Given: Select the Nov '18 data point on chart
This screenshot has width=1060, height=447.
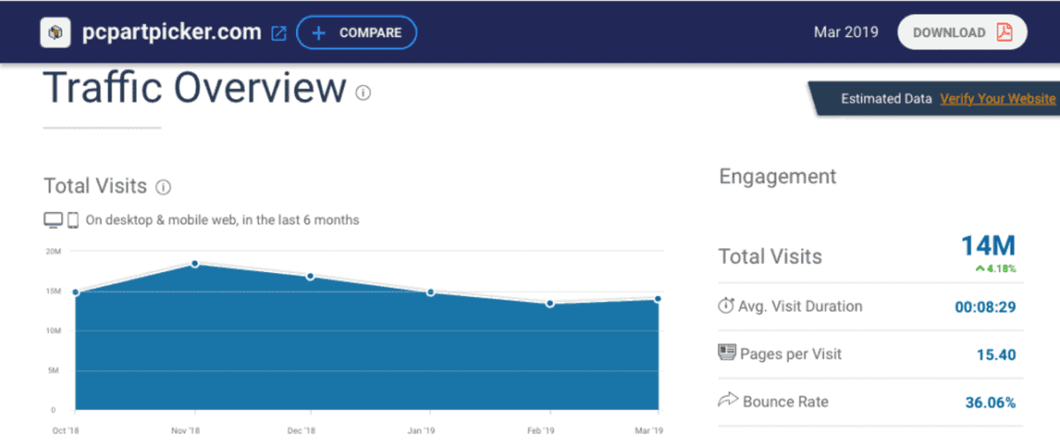Looking at the screenshot, I should click(x=194, y=264).
